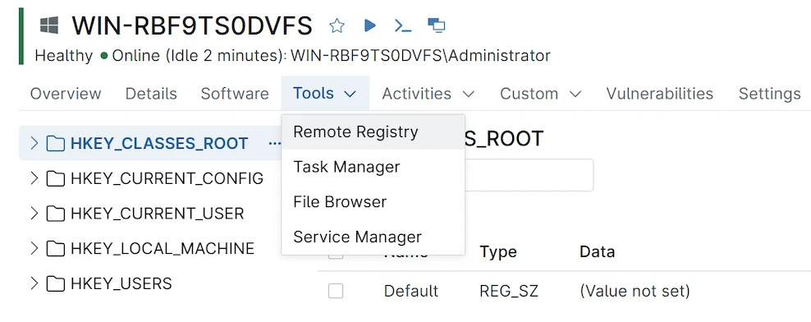The width and height of the screenshot is (811, 322).
Task: Click the HKEY_CLASSES_ROOT folder icon
Action: click(55, 144)
